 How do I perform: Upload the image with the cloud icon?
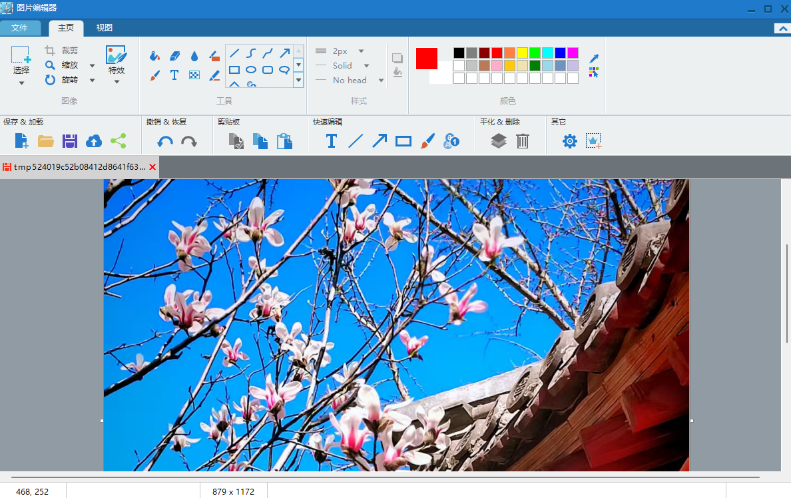[94, 140]
